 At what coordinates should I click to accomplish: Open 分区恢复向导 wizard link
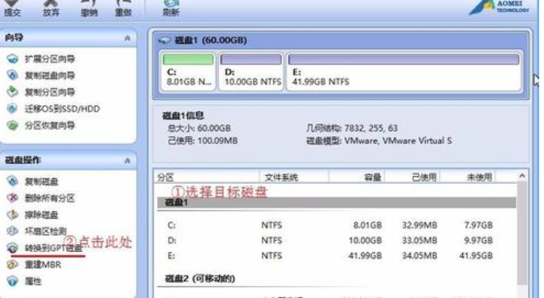pyautogui.click(x=50, y=125)
